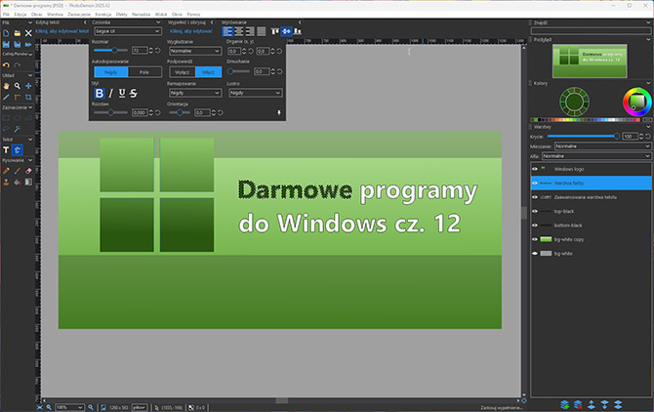The height and width of the screenshot is (412, 654).
Task: Select the advanced Typography text tool
Action: [x=18, y=149]
